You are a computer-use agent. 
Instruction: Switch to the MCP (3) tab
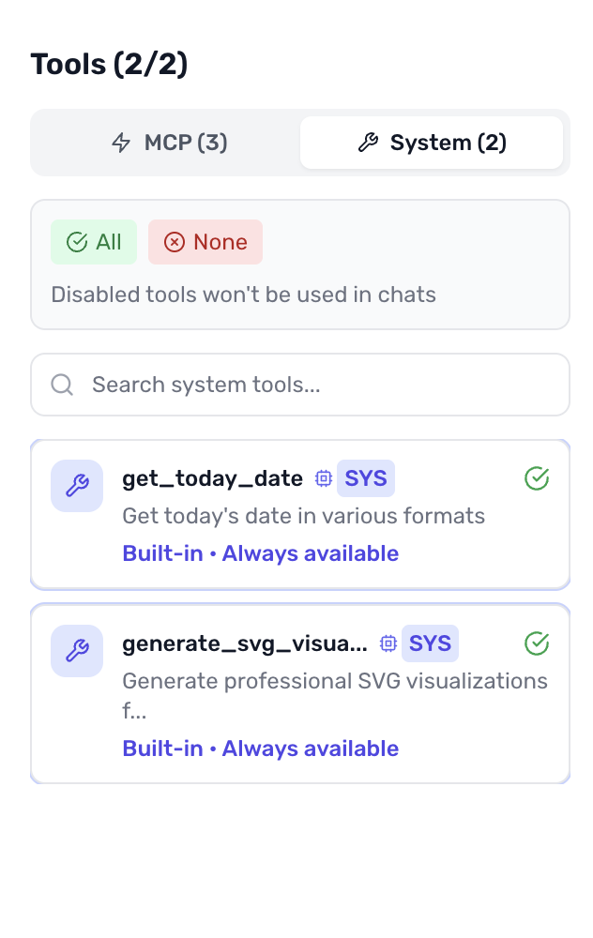pyautogui.click(x=164, y=143)
